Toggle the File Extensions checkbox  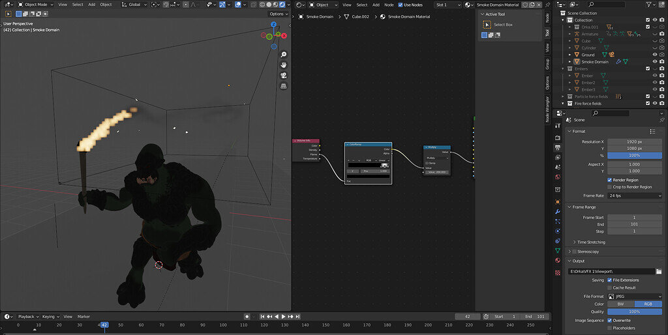click(610, 280)
